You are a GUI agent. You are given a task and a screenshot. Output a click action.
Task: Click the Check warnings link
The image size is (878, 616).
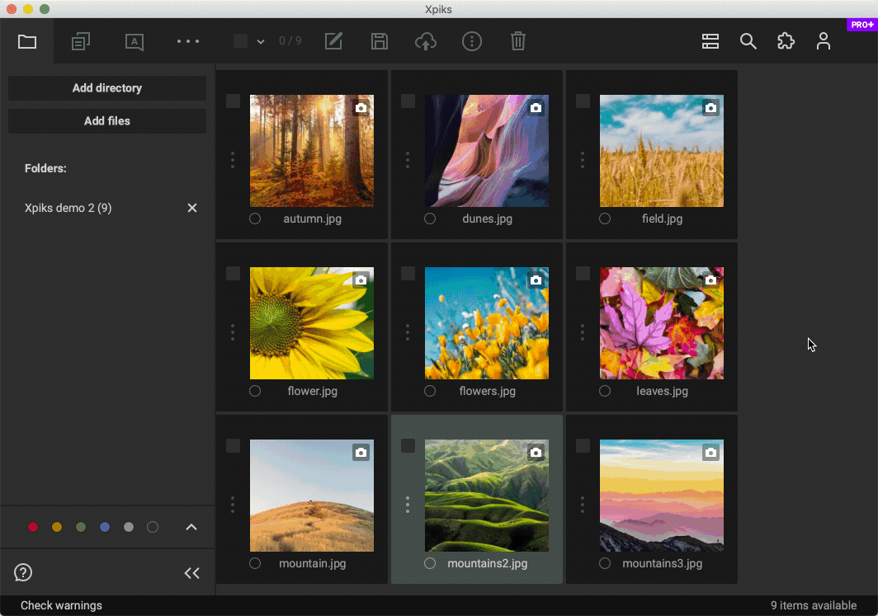pos(60,604)
